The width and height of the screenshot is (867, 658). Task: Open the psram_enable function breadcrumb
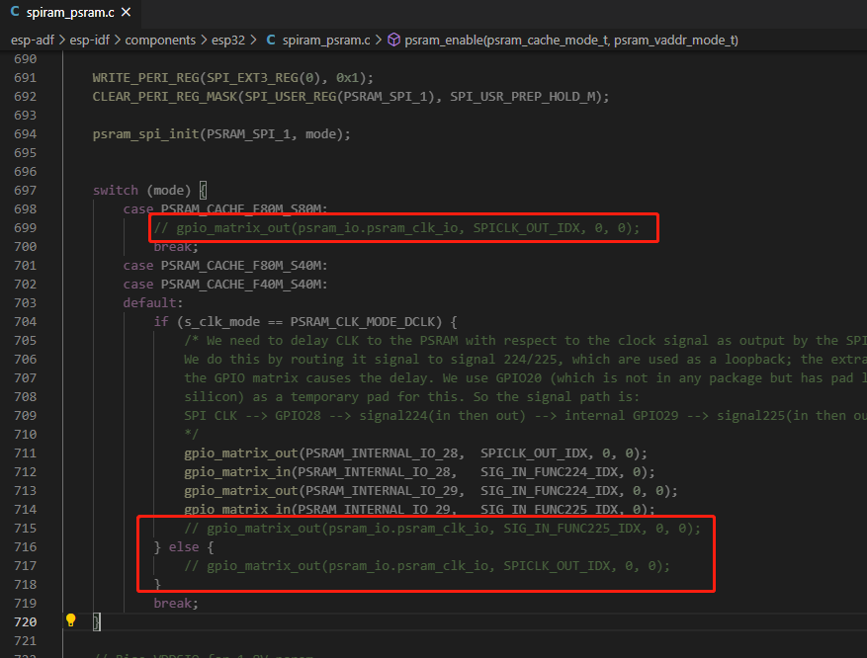[x=571, y=41]
